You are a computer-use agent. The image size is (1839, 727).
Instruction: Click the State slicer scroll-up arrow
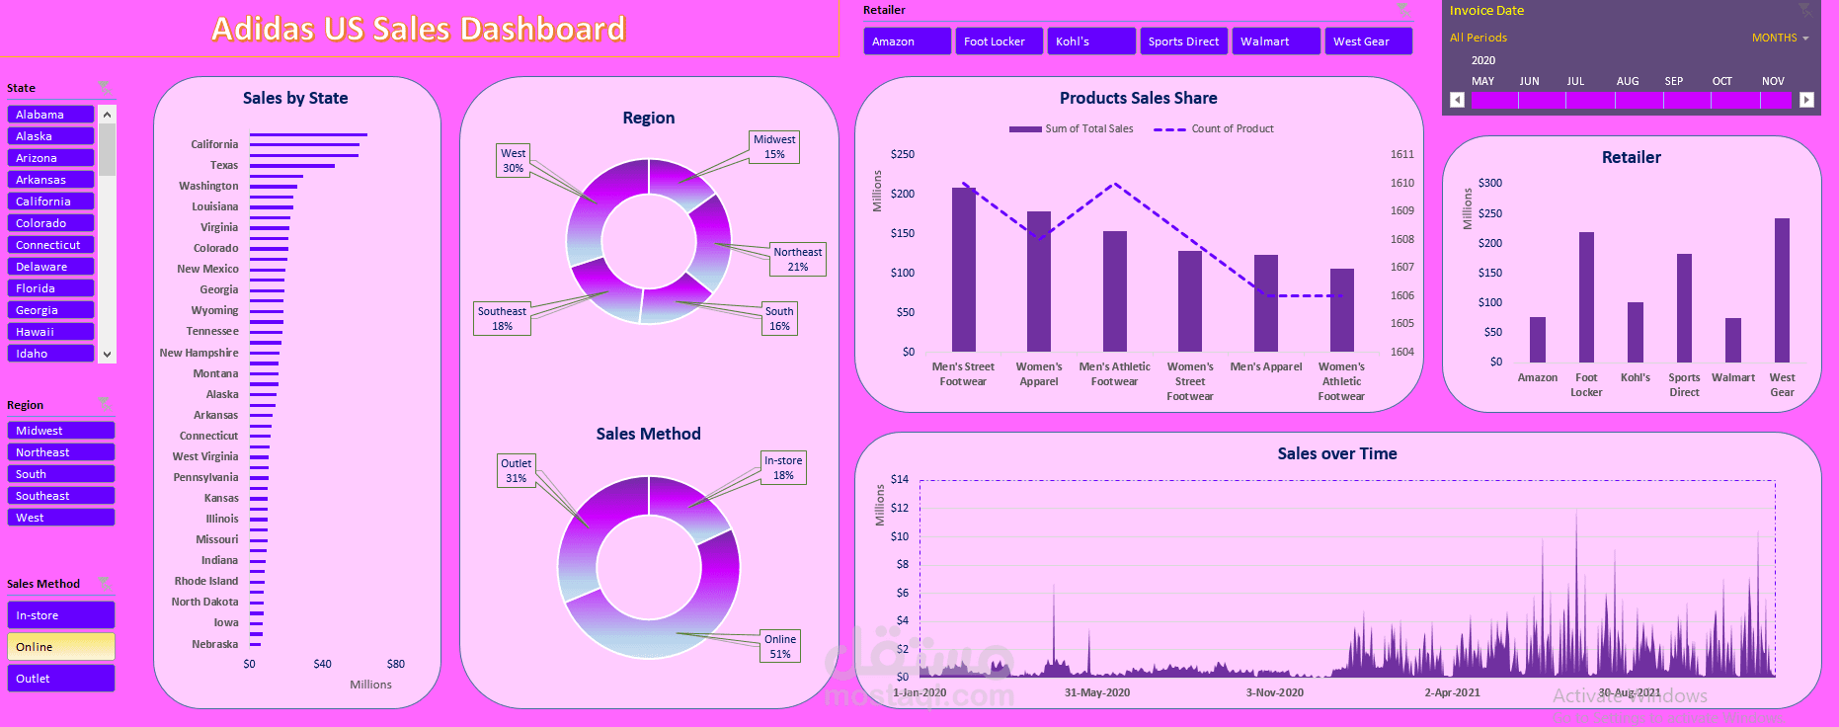click(x=108, y=115)
